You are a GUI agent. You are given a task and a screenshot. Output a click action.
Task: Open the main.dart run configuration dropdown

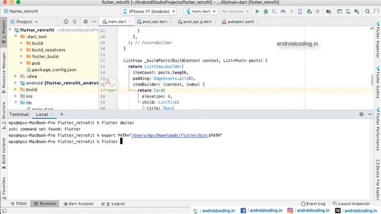[201, 11]
